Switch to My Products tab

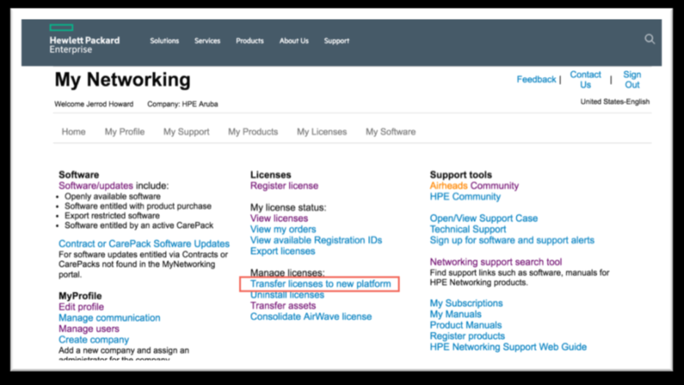coord(253,132)
